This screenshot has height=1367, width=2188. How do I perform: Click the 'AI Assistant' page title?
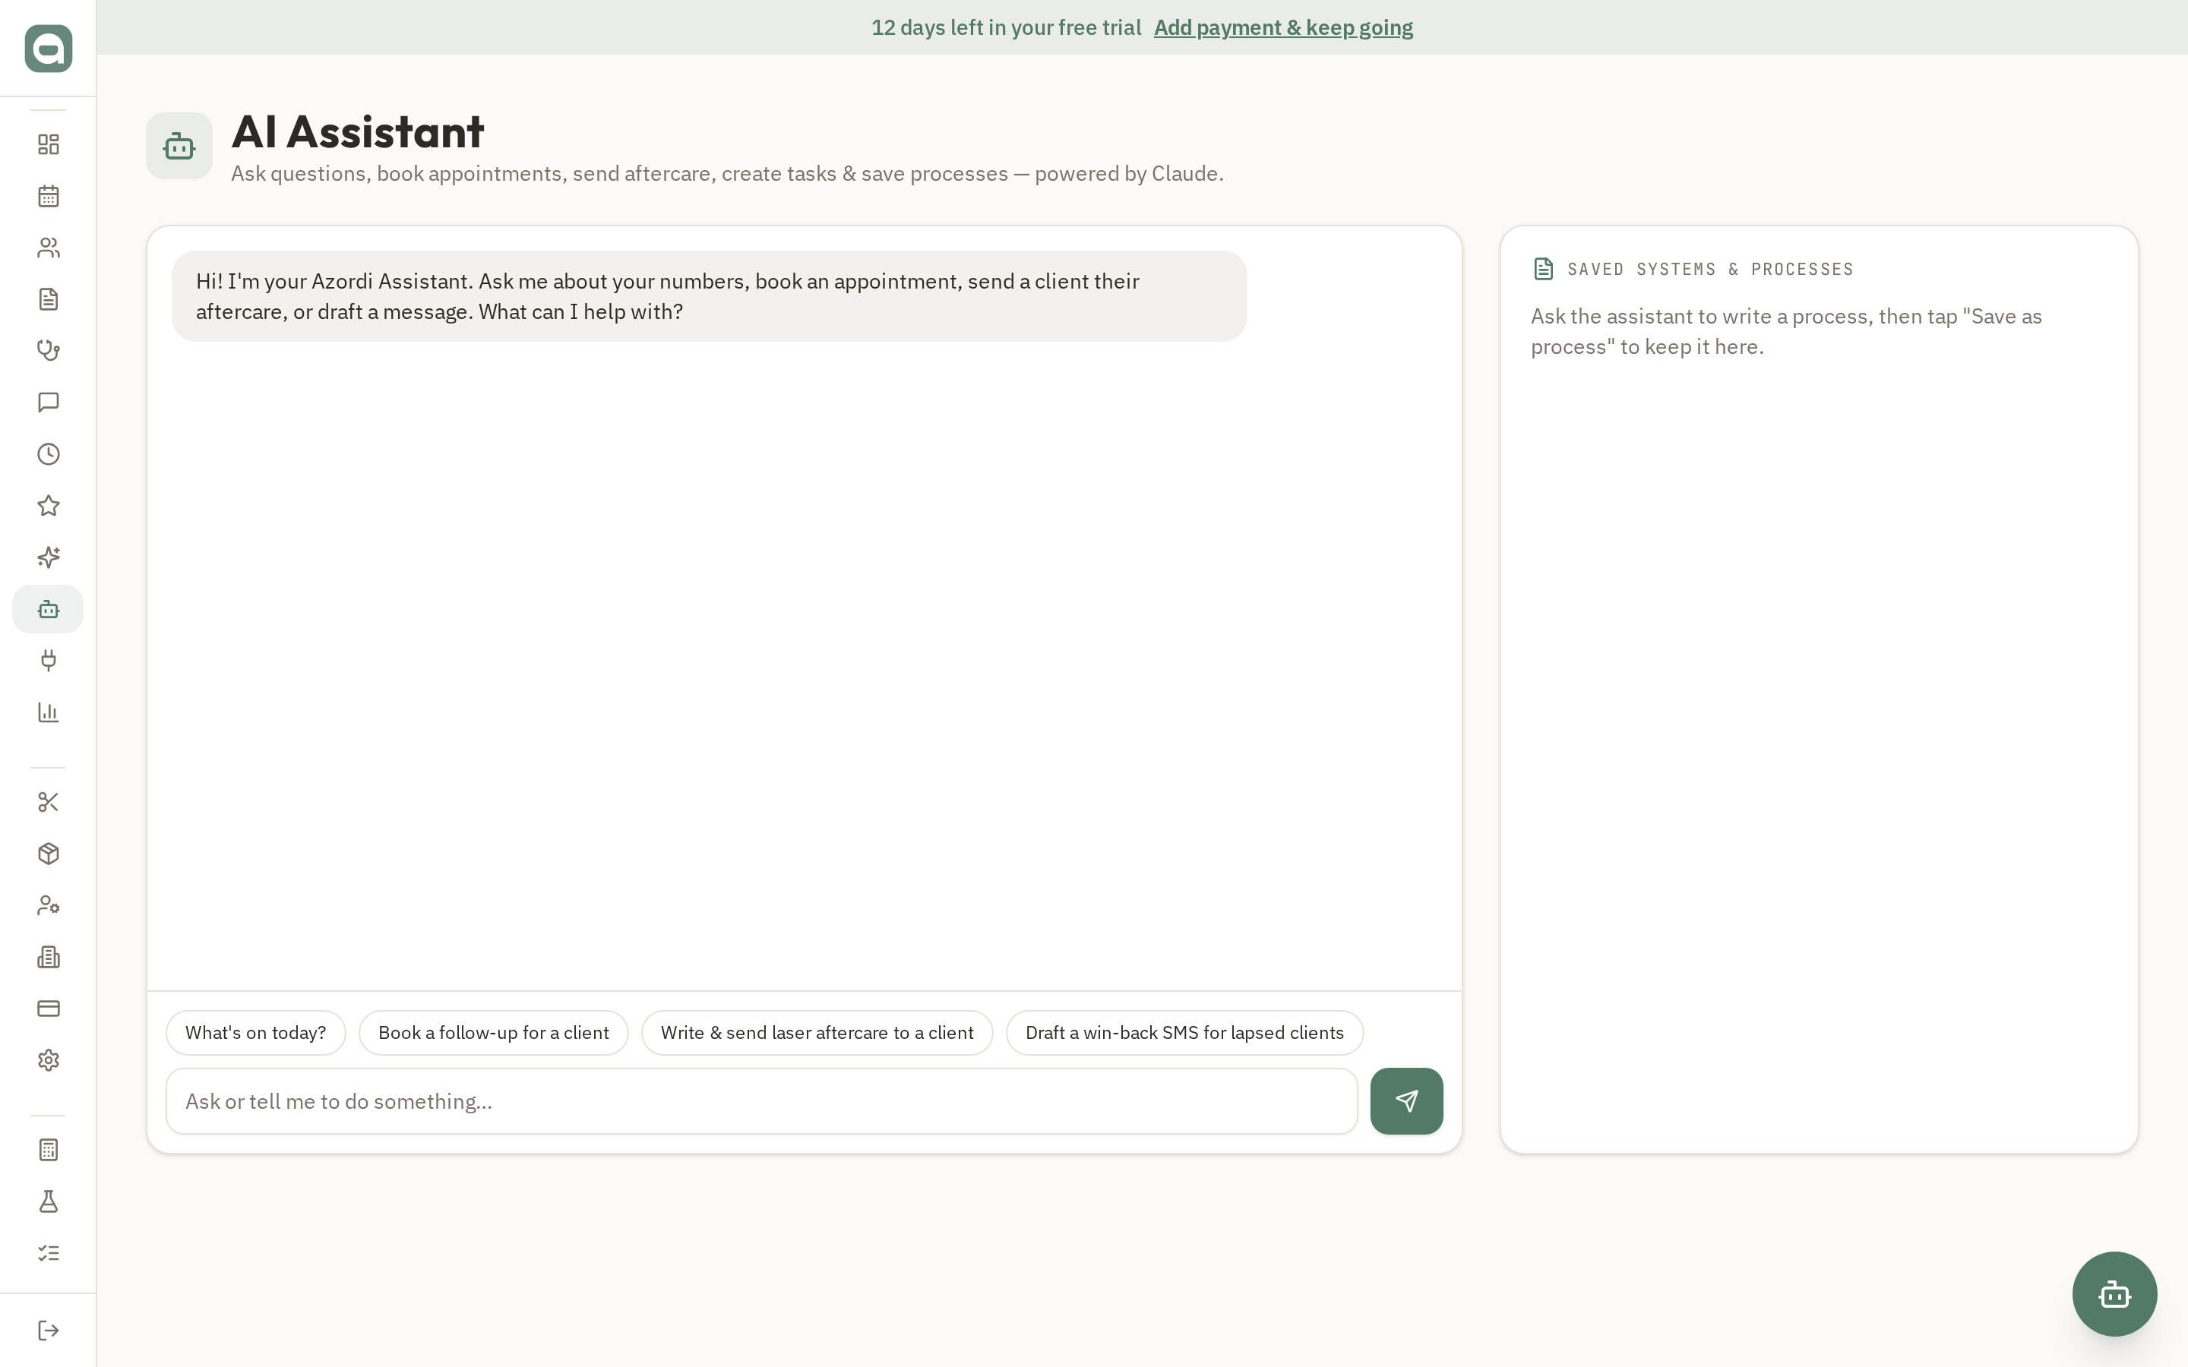[358, 132]
